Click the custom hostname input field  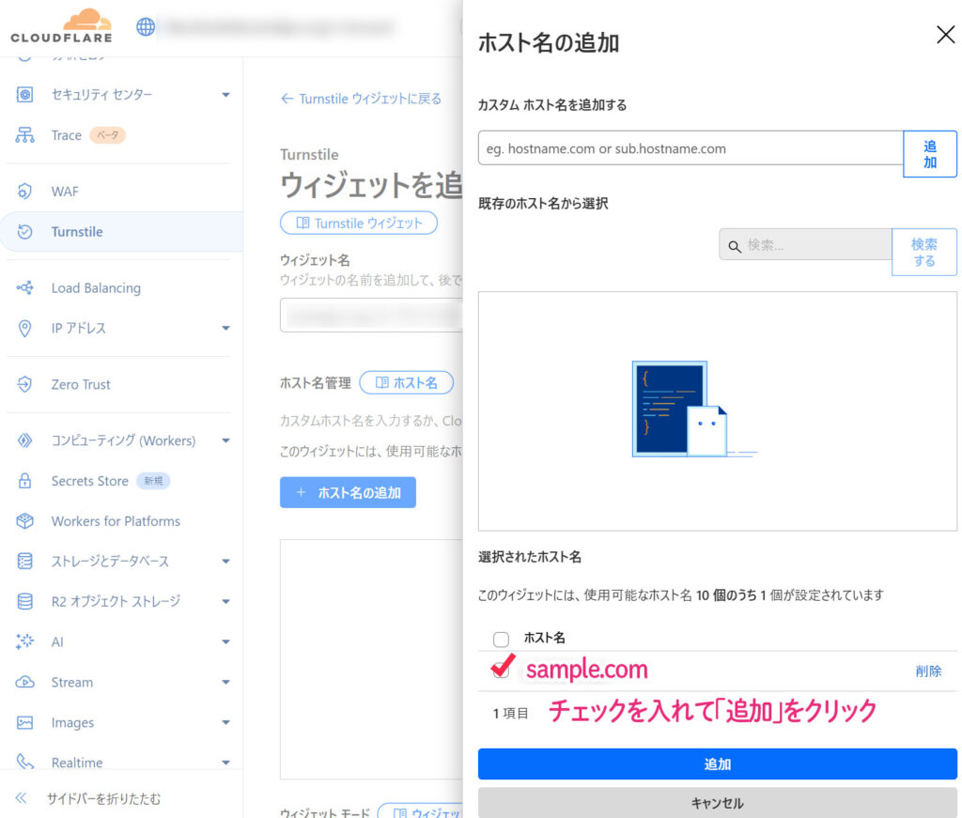click(x=690, y=148)
